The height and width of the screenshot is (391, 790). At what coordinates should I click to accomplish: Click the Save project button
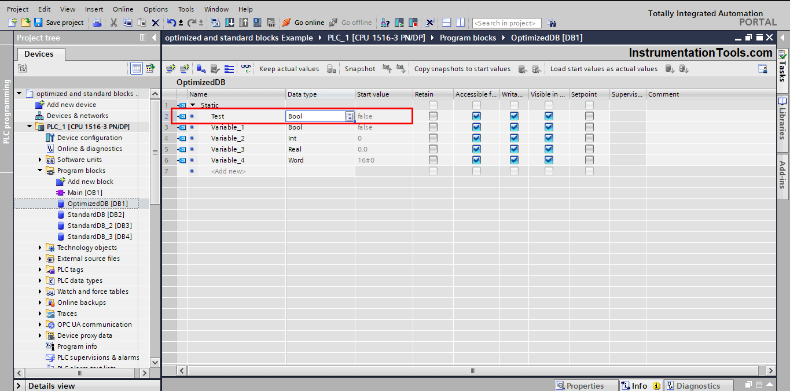59,23
